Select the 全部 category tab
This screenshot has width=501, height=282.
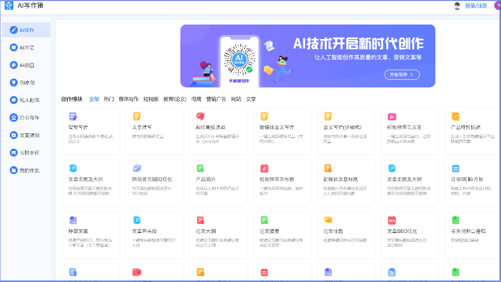click(94, 99)
